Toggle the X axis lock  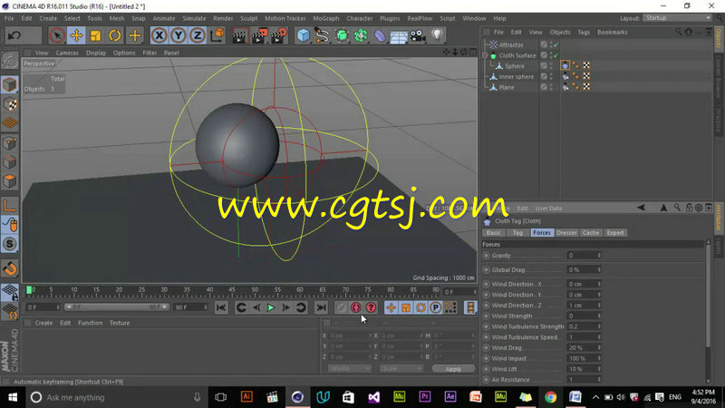[159, 35]
